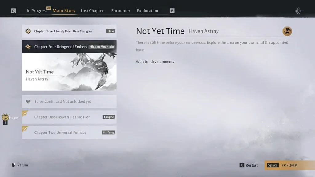This screenshot has width=315, height=177.
Task: Click the I key under Helper
Action: [x=5, y=123]
